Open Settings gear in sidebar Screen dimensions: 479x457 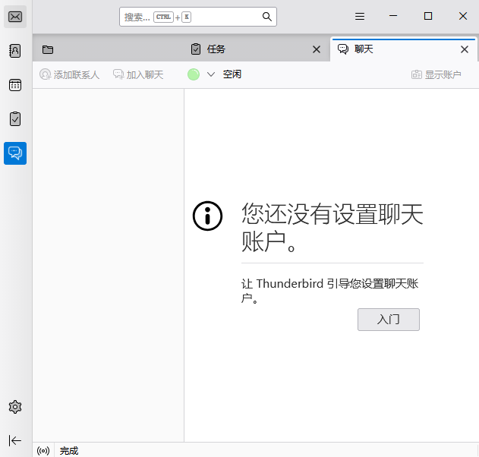(15, 407)
